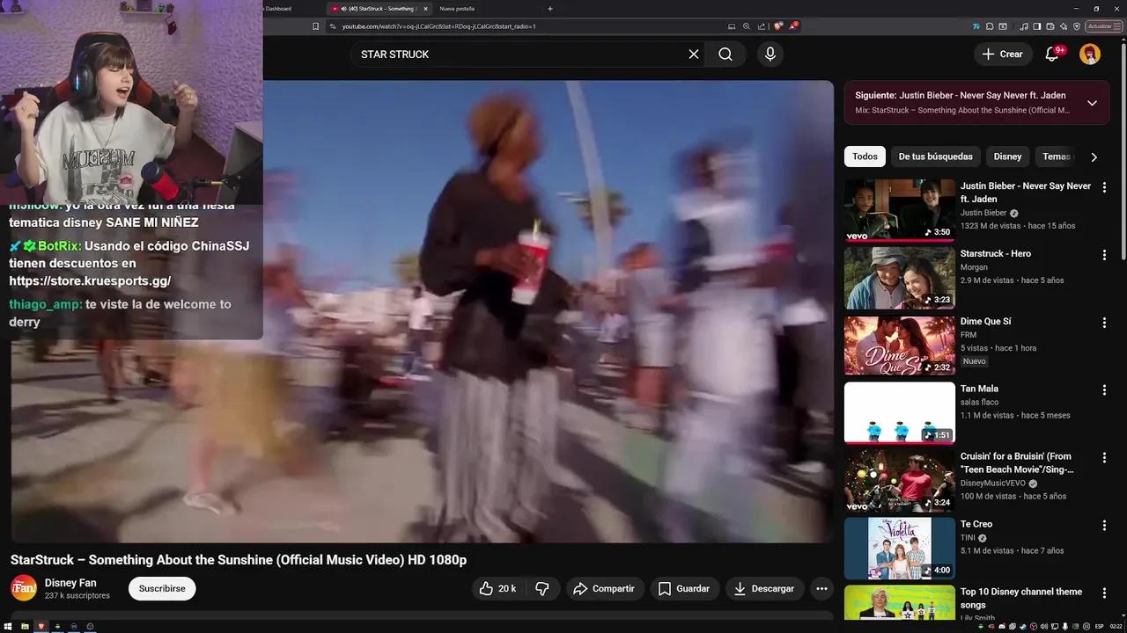Select the Temas filter chip
This screenshot has width=1127, height=633.
tap(1057, 156)
